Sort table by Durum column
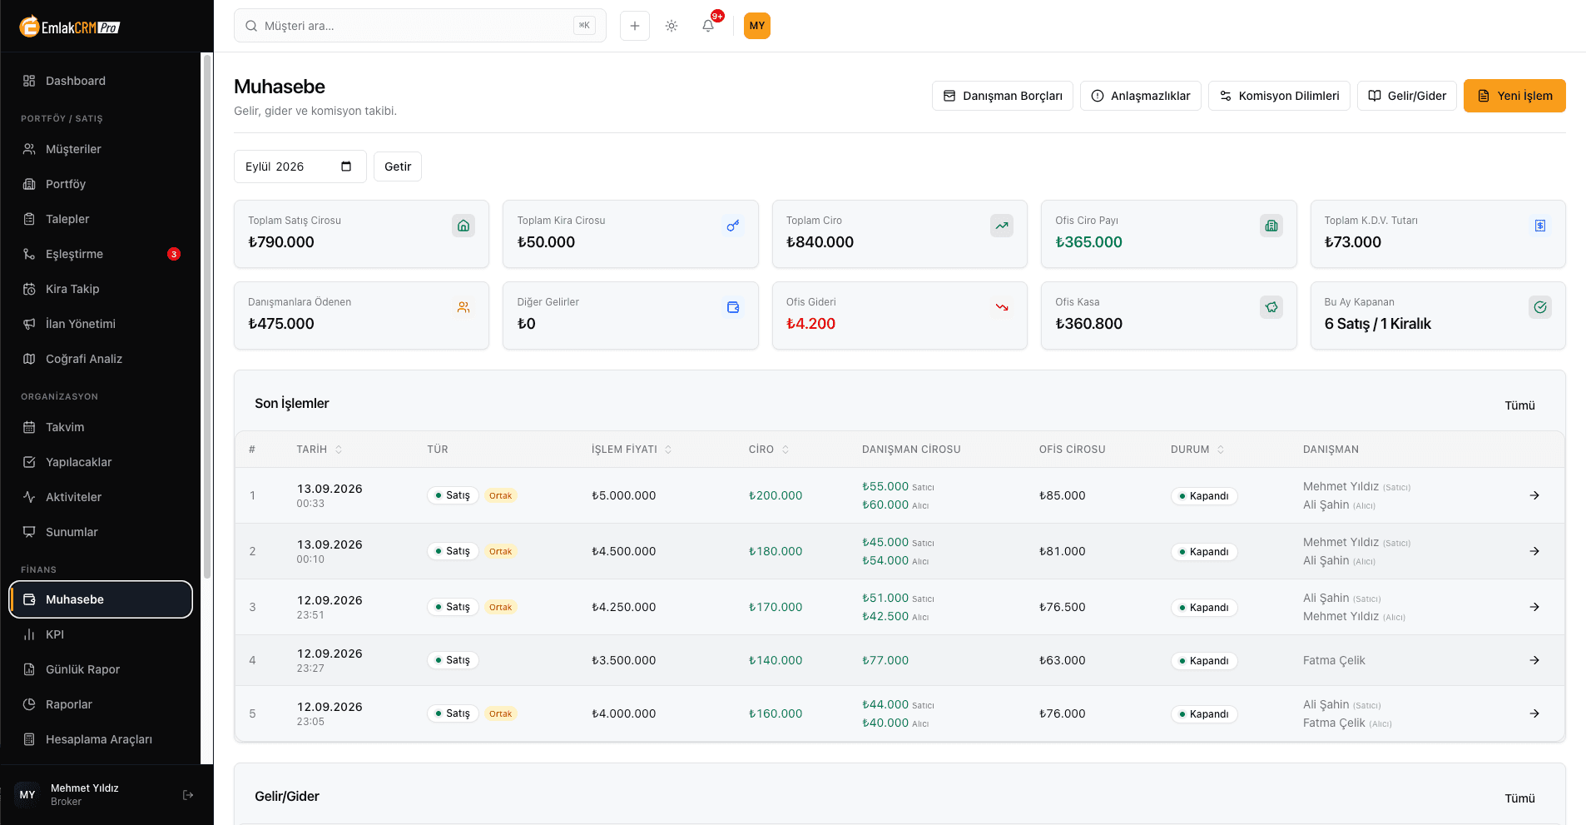The image size is (1586, 825). pyautogui.click(x=1197, y=450)
